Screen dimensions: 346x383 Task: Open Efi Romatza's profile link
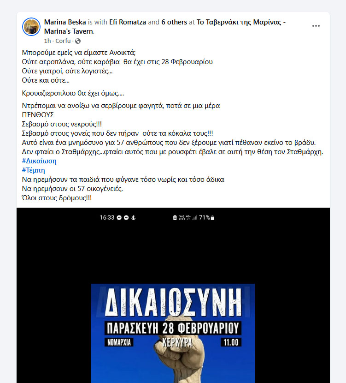(128, 22)
